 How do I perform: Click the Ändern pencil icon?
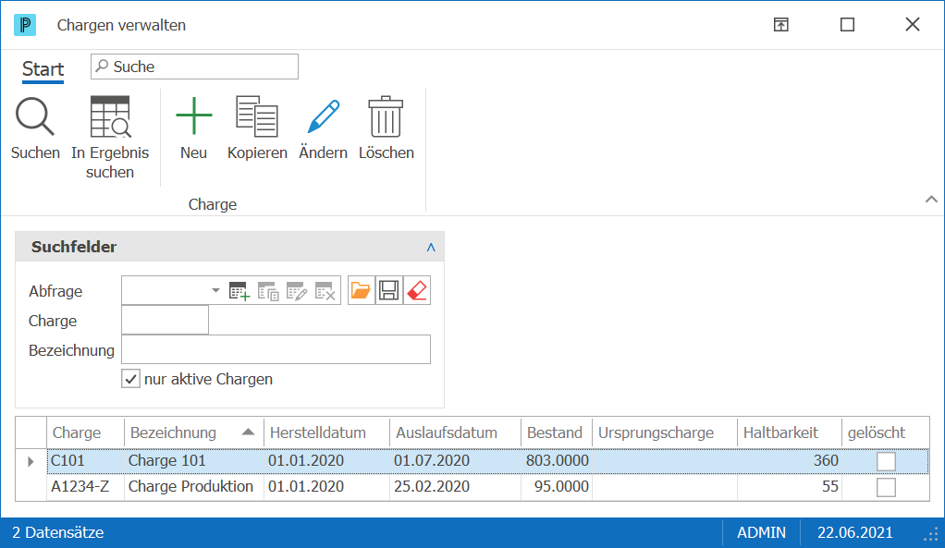(323, 116)
